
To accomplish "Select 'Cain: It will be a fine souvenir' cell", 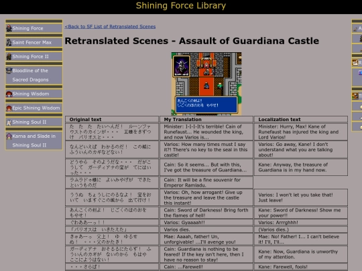I will pyautogui.click(x=206, y=183).
